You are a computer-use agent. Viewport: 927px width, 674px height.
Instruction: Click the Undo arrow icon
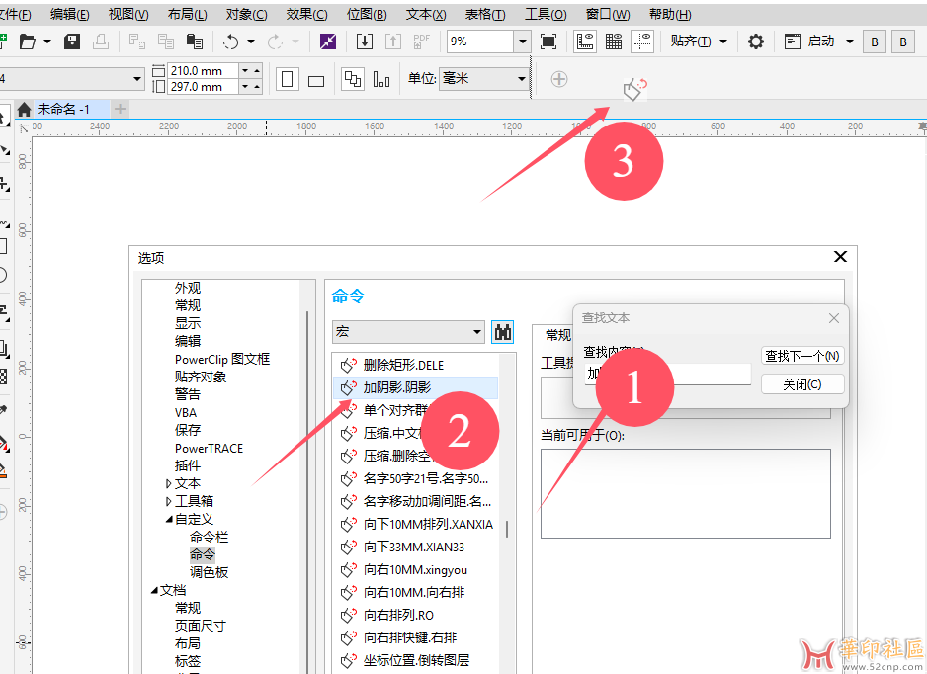231,42
